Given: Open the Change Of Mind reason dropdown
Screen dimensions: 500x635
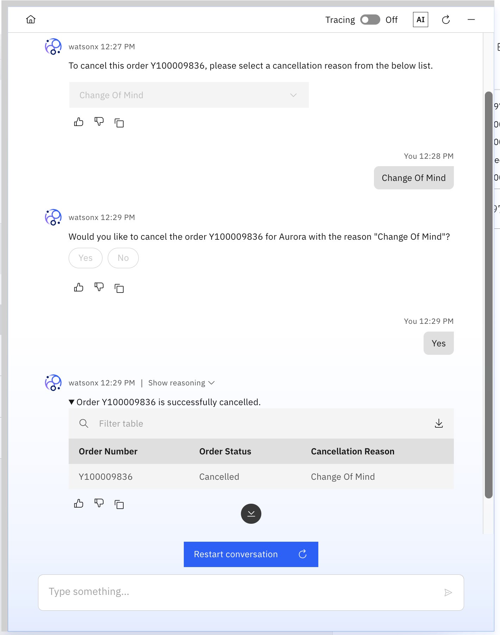Looking at the screenshot, I should [189, 95].
